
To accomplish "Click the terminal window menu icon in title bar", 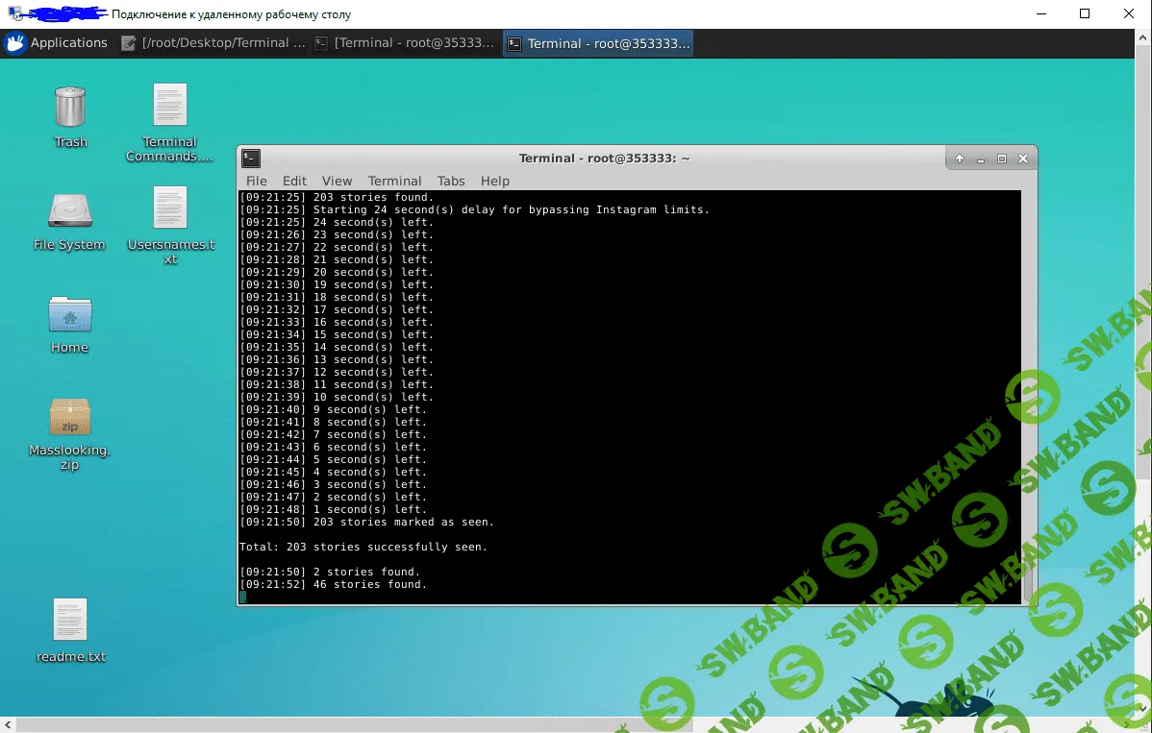I will [251, 159].
